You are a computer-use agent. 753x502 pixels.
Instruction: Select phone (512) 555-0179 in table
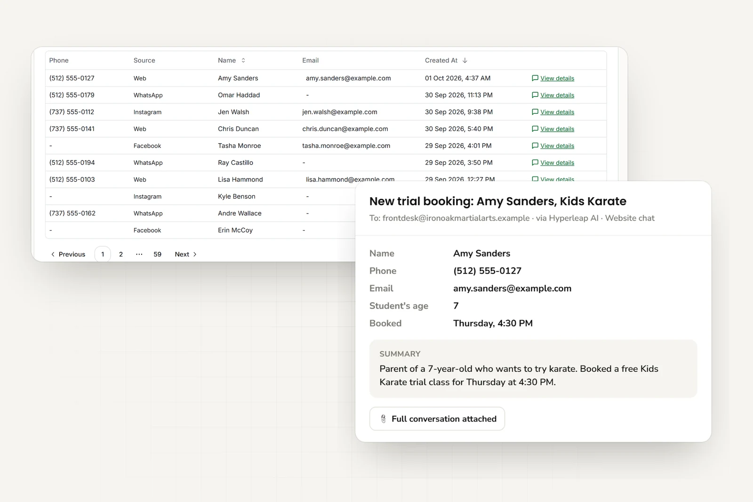[x=72, y=95]
